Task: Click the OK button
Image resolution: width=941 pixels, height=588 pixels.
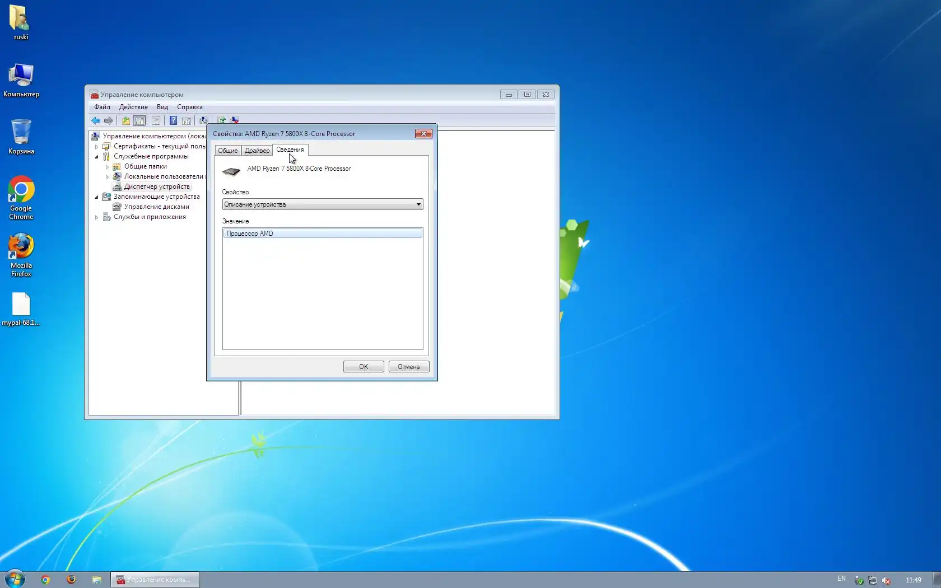Action: tap(364, 367)
